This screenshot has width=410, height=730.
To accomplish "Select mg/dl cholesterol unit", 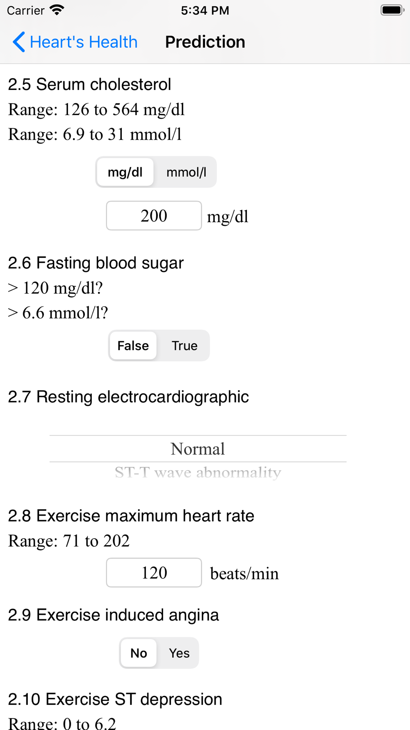I will [125, 172].
